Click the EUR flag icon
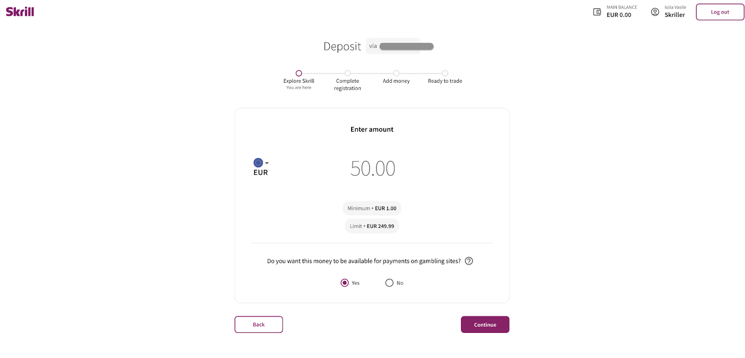Screen dimensions: 745x358 pyautogui.click(x=258, y=163)
